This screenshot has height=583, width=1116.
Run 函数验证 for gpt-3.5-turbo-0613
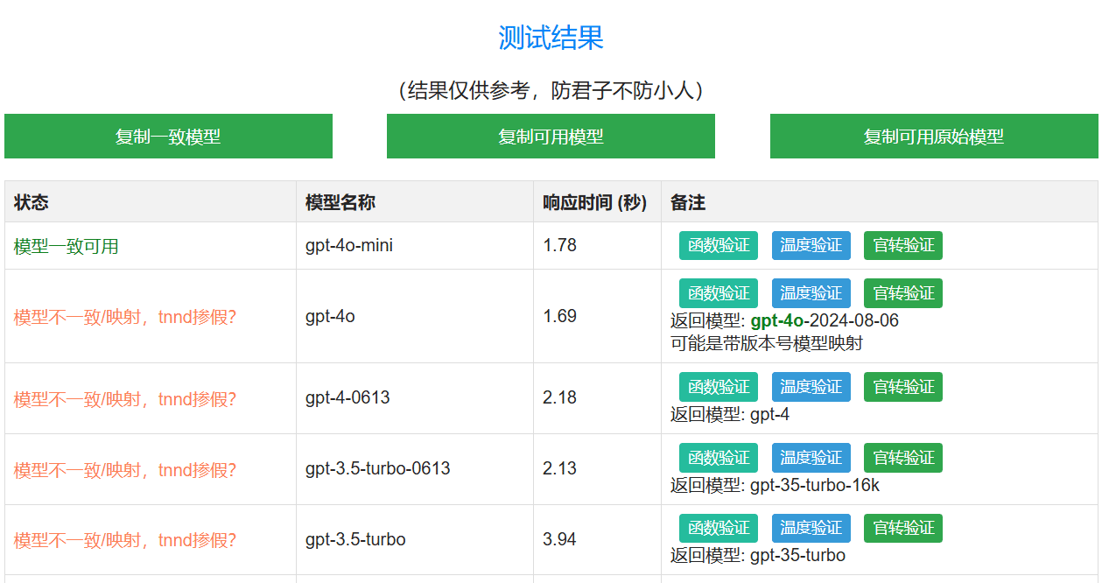point(719,458)
